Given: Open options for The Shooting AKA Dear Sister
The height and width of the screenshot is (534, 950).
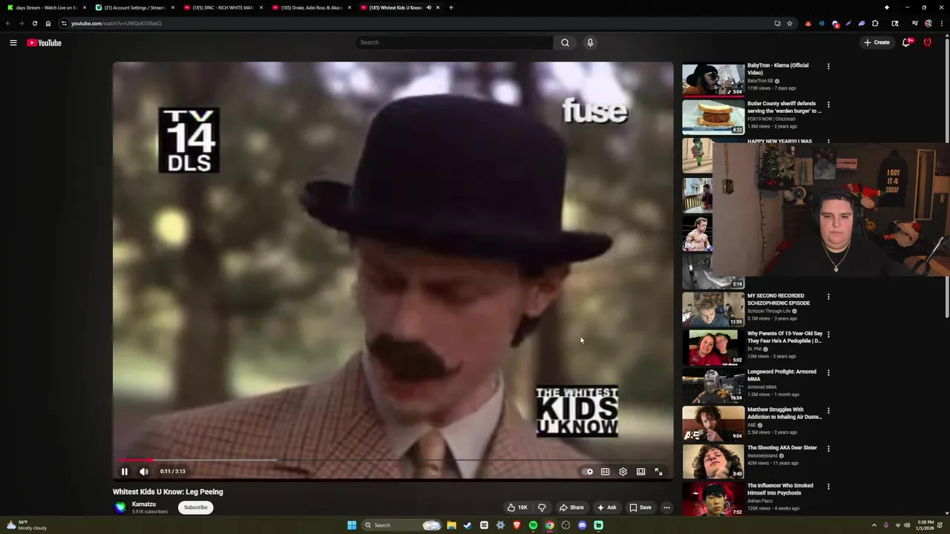Looking at the screenshot, I should pyautogui.click(x=828, y=449).
